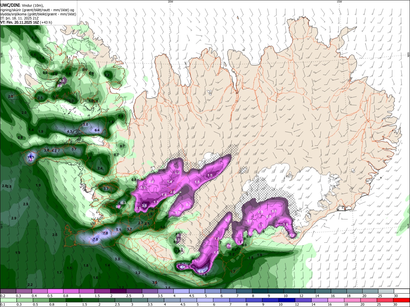
Task: Click the 20W longitude label
Action: (x=170, y=2)
